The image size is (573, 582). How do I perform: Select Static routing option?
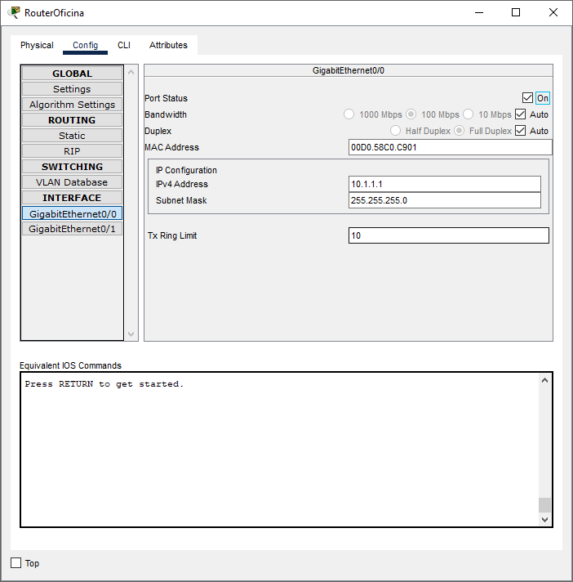72,136
